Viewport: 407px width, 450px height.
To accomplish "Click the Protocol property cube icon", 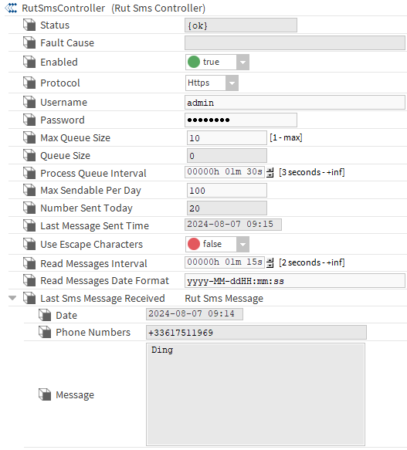I will click(x=29, y=83).
